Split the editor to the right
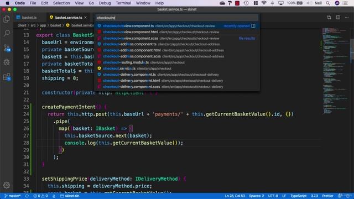This screenshot has width=354, height=199. (338, 17)
